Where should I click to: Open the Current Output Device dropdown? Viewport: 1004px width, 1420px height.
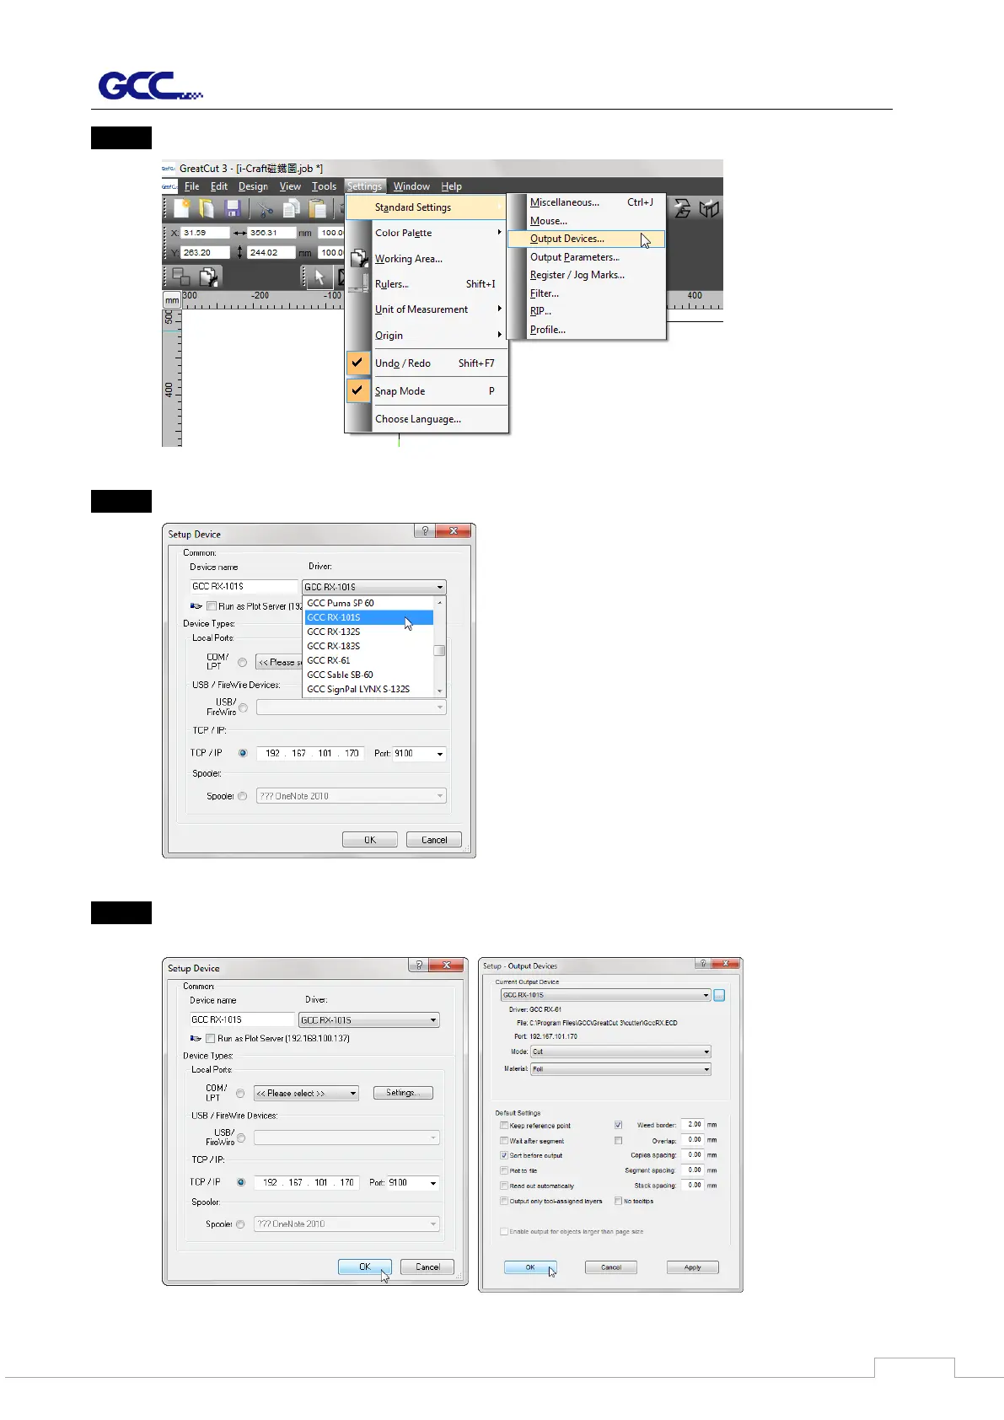(x=606, y=995)
